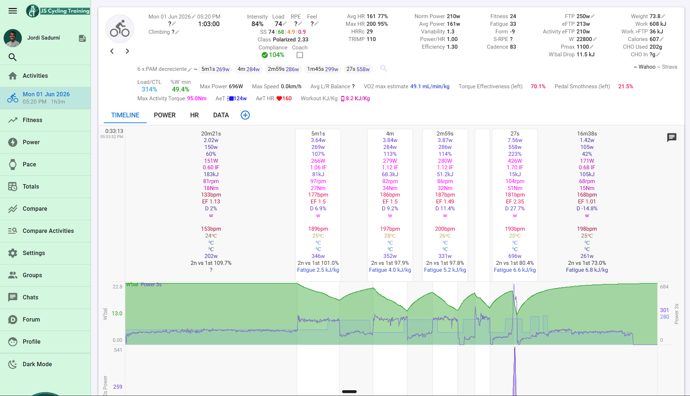This screenshot has height=396, width=690.
Task: Go to the next activity arrow
Action: pyautogui.click(x=127, y=51)
